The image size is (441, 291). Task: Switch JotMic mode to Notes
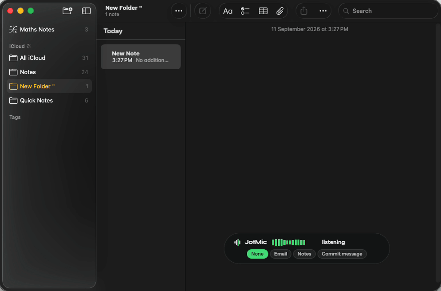[x=304, y=254]
